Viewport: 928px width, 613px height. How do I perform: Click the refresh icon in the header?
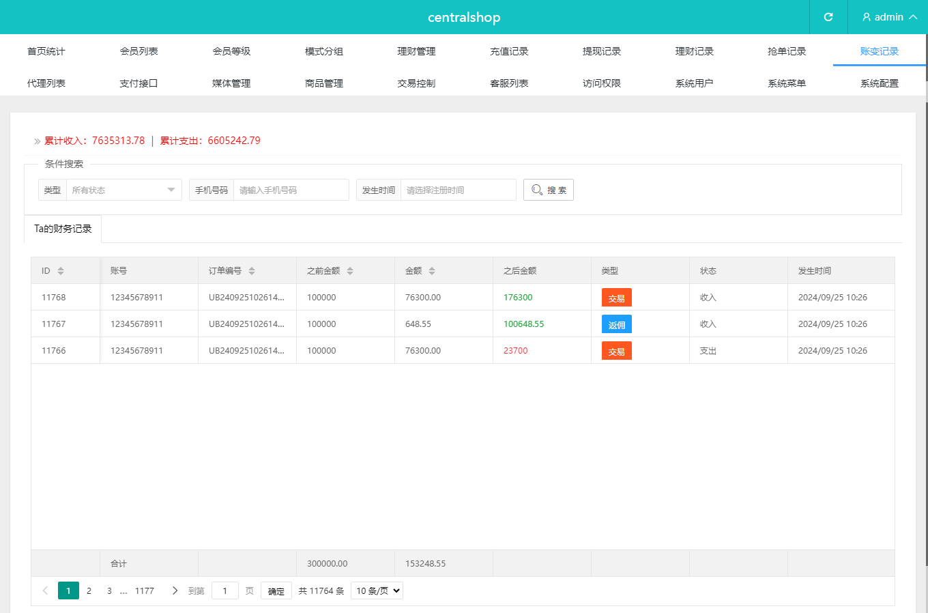coord(828,17)
